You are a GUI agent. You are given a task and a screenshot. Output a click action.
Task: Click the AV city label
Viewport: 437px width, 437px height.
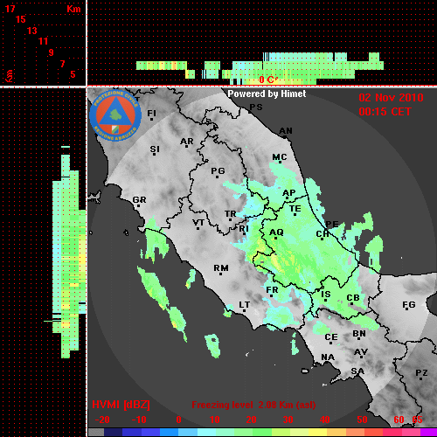(361, 352)
